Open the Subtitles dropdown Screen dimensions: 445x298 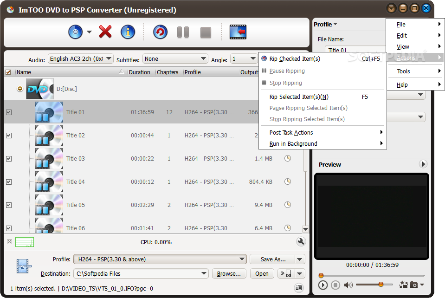click(x=175, y=59)
